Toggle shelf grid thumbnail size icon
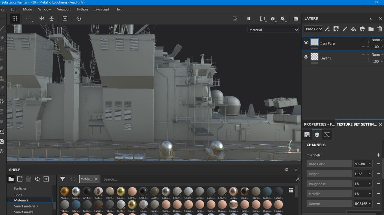 coord(291,190)
